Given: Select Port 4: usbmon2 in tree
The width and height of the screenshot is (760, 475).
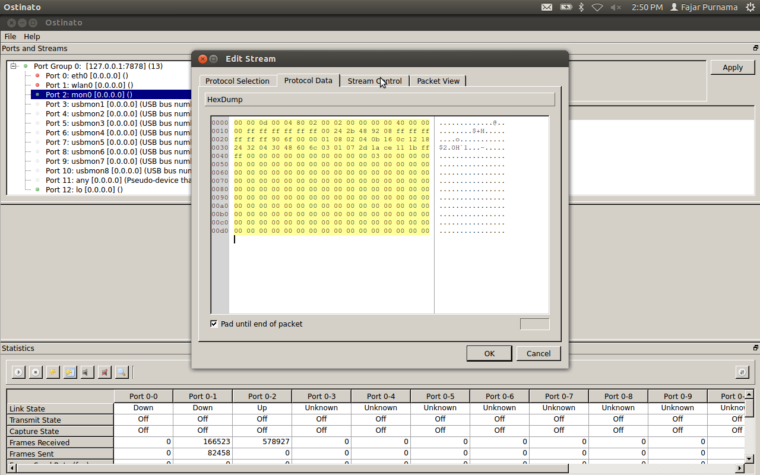Looking at the screenshot, I should [118, 113].
